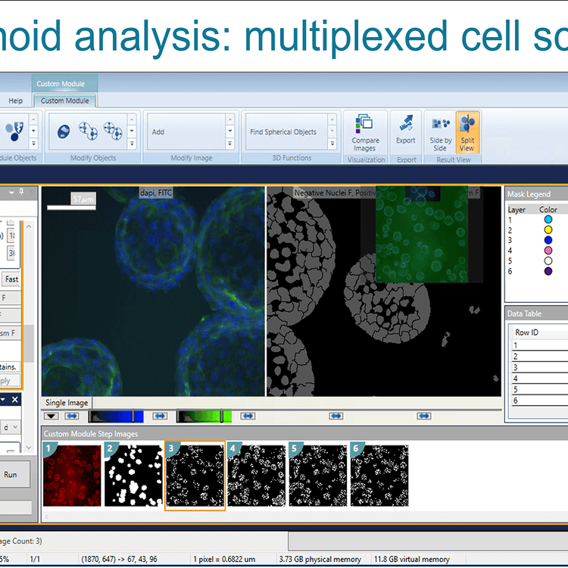Open the left panel options dropdown arrow

point(11,192)
